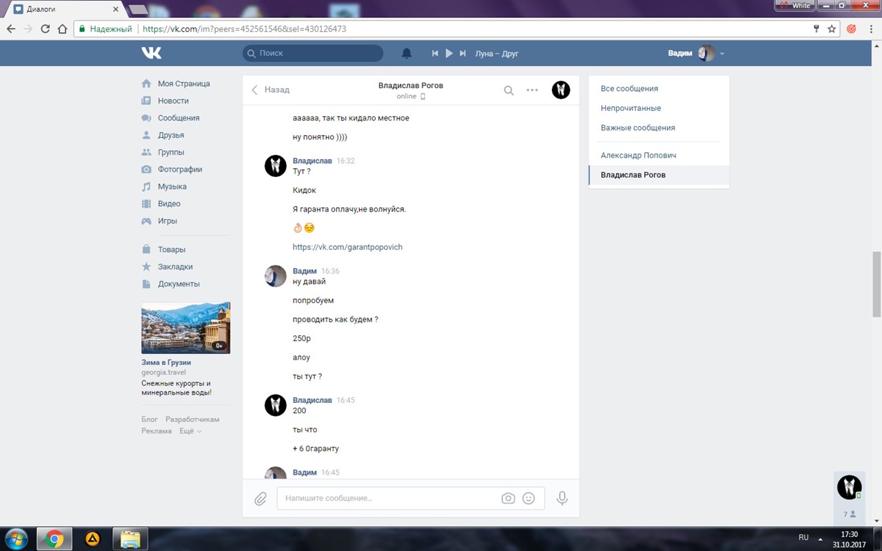Image resolution: width=882 pixels, height=551 pixels.
Task: Attach a file with paperclip icon
Action: tap(260, 499)
